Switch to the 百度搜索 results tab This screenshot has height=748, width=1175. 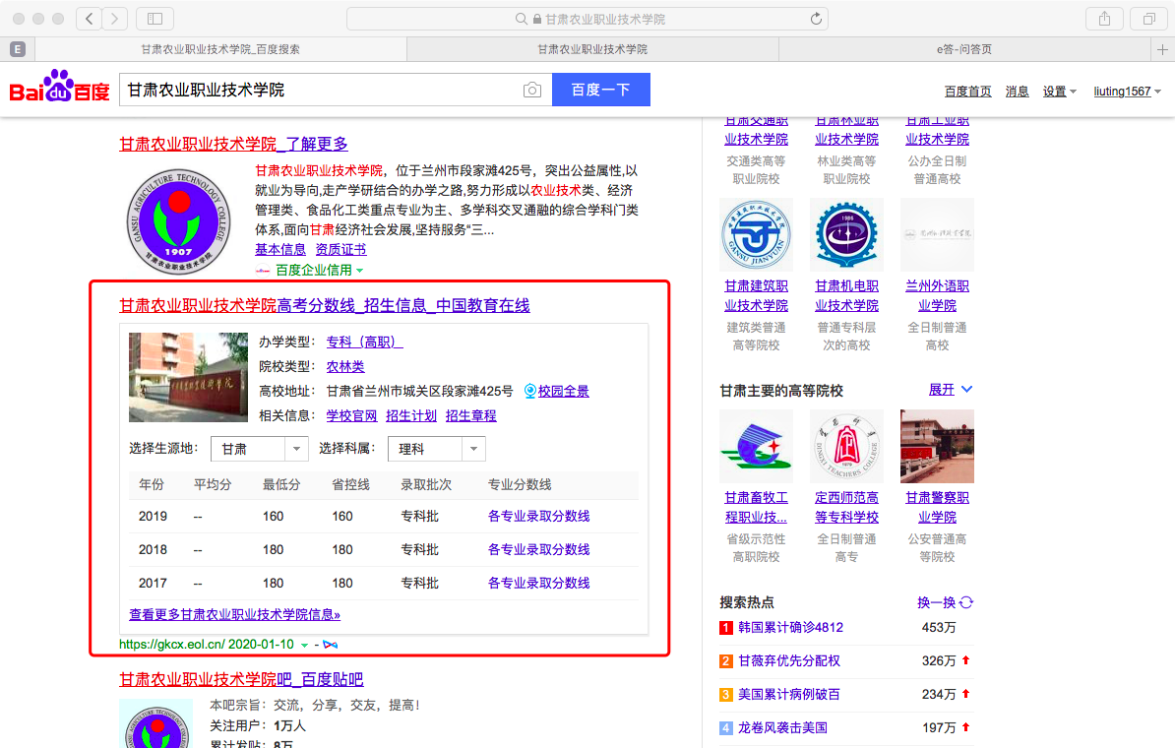point(219,49)
